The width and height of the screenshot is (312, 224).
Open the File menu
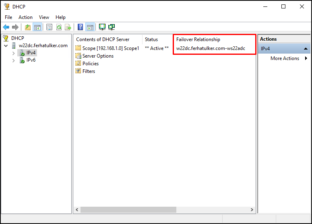[x=8, y=17]
